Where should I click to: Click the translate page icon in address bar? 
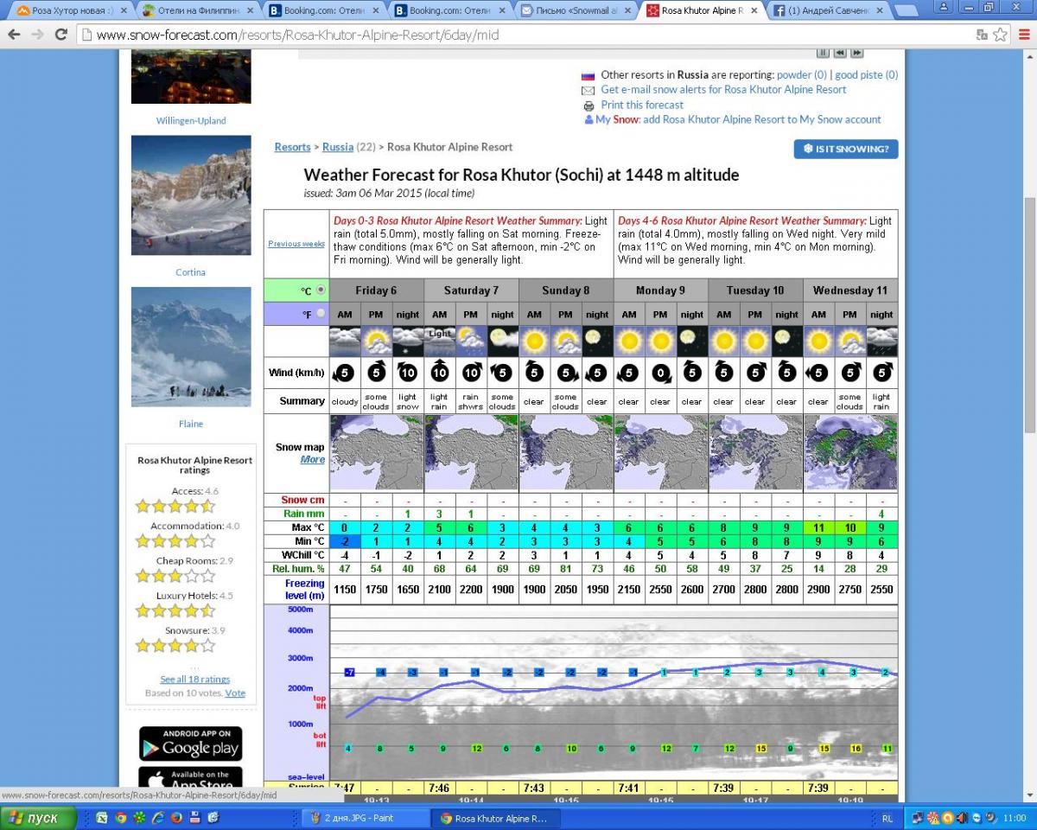click(983, 35)
